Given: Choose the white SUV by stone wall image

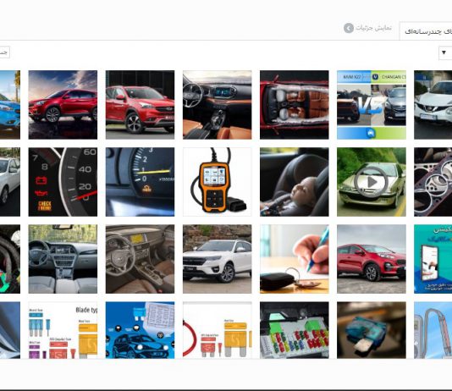Looking at the screenshot, I should click(x=217, y=259).
